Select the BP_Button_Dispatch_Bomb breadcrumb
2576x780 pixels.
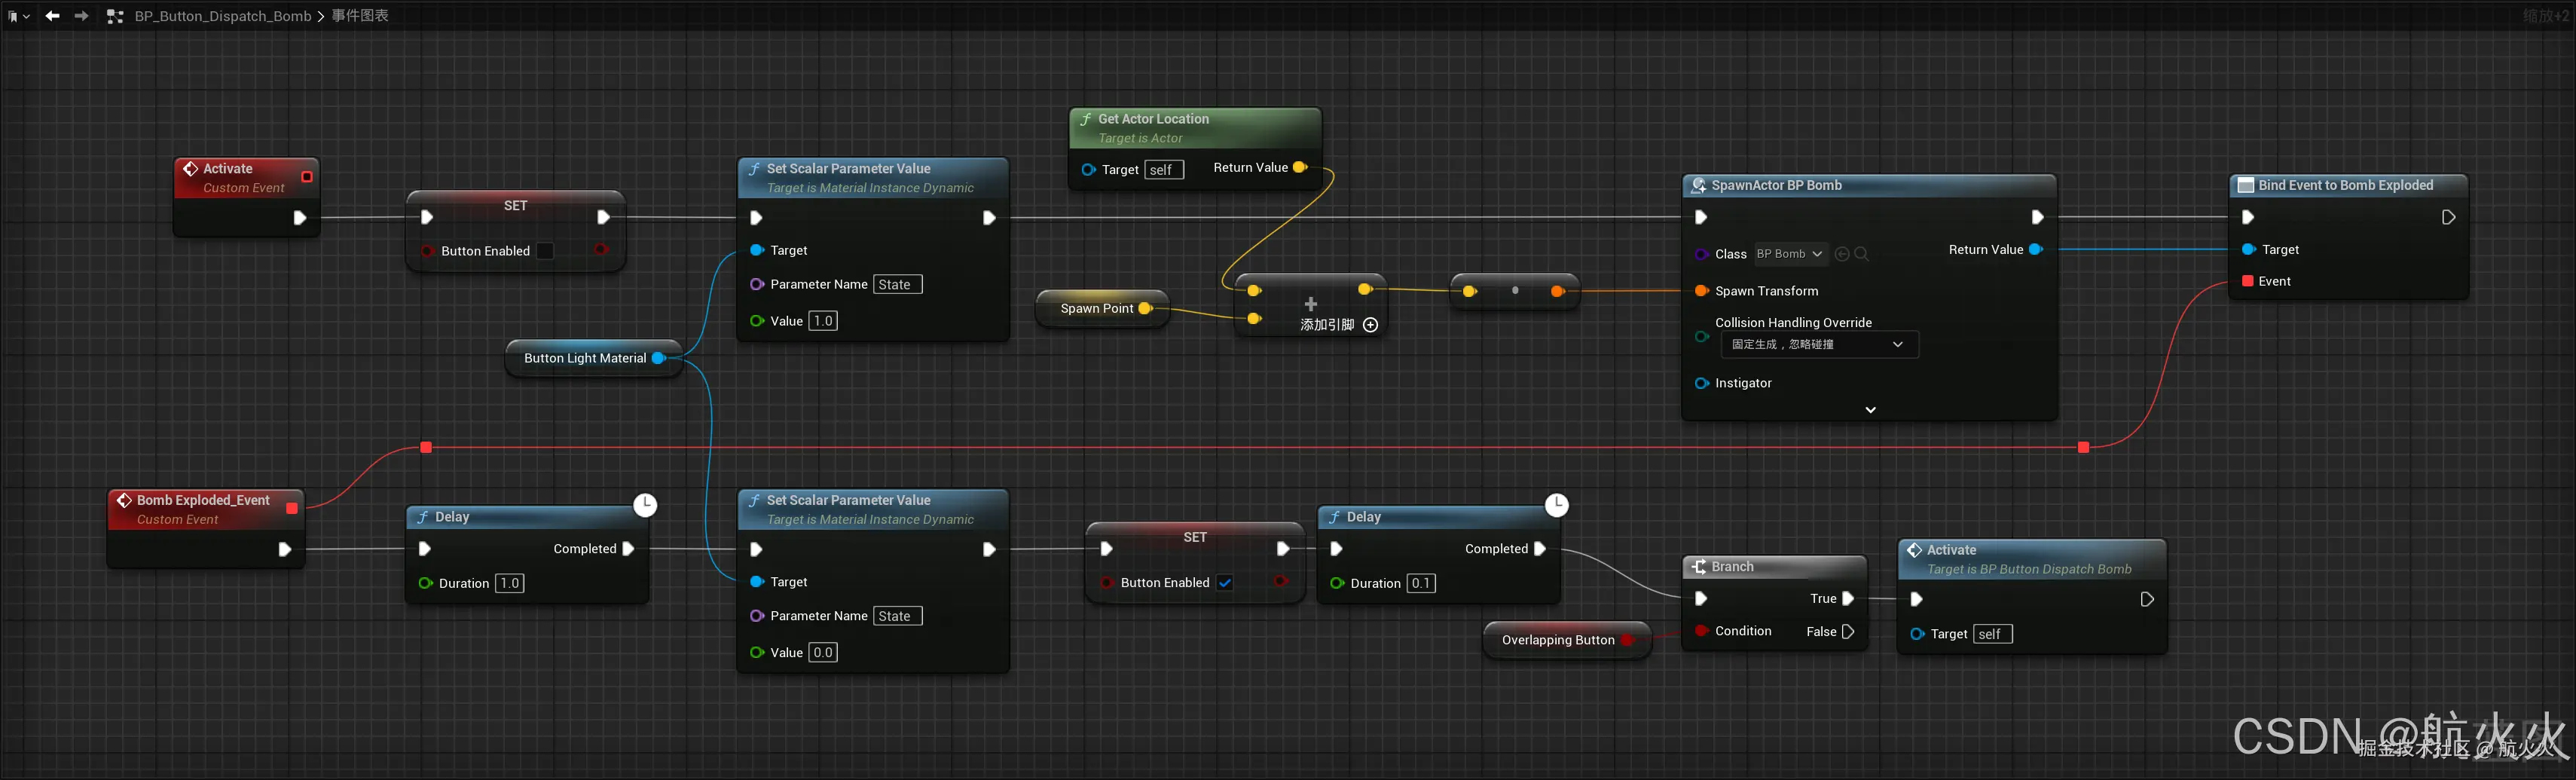click(223, 16)
